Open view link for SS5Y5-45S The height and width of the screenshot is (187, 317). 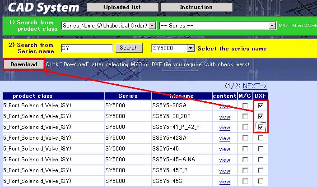click(x=224, y=181)
